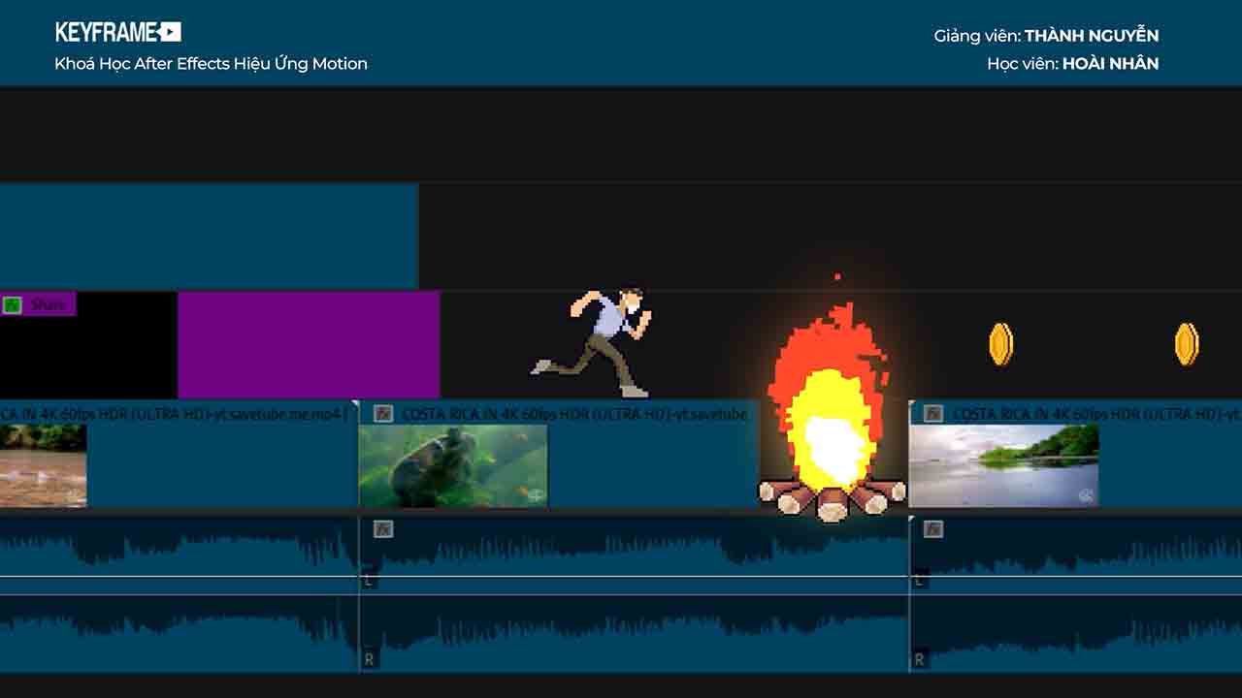
Task: Toggle the R channel label on left audio clip
Action: click(x=367, y=657)
